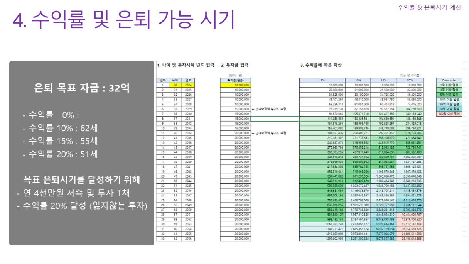Click age cell '55' in the age column
This screenshot has width=469, height=264.
pos(175,205)
